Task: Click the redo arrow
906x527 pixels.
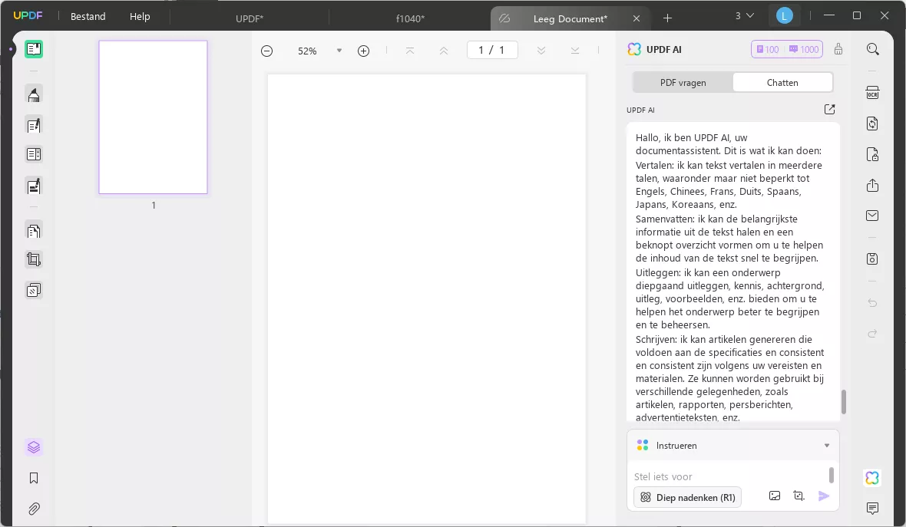Action: 872,334
